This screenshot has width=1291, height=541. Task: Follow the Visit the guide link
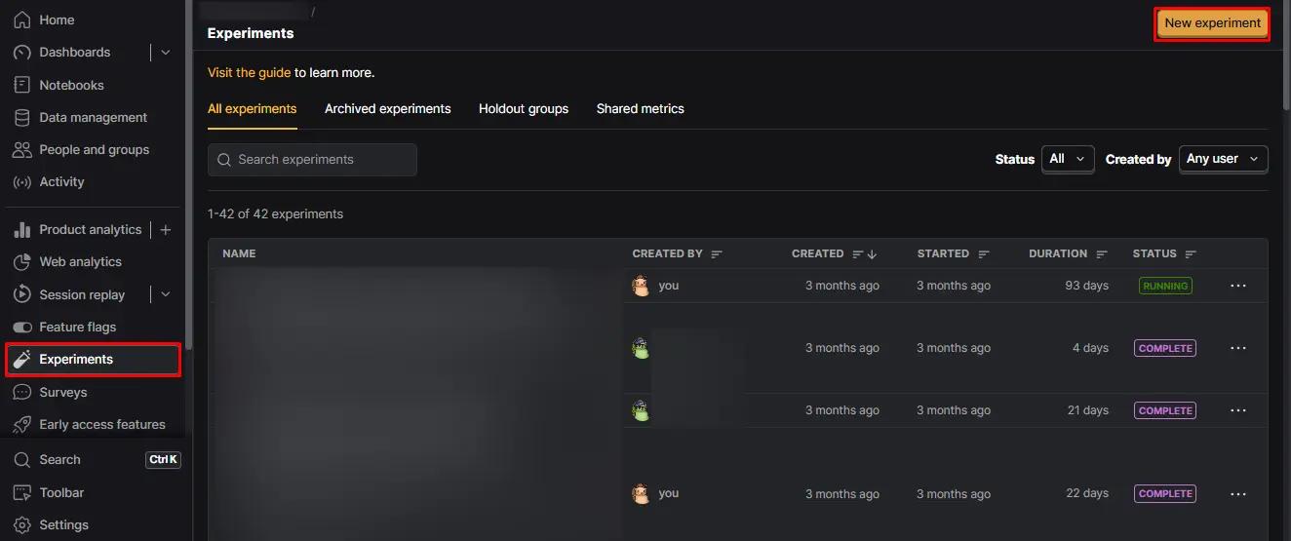coord(249,72)
